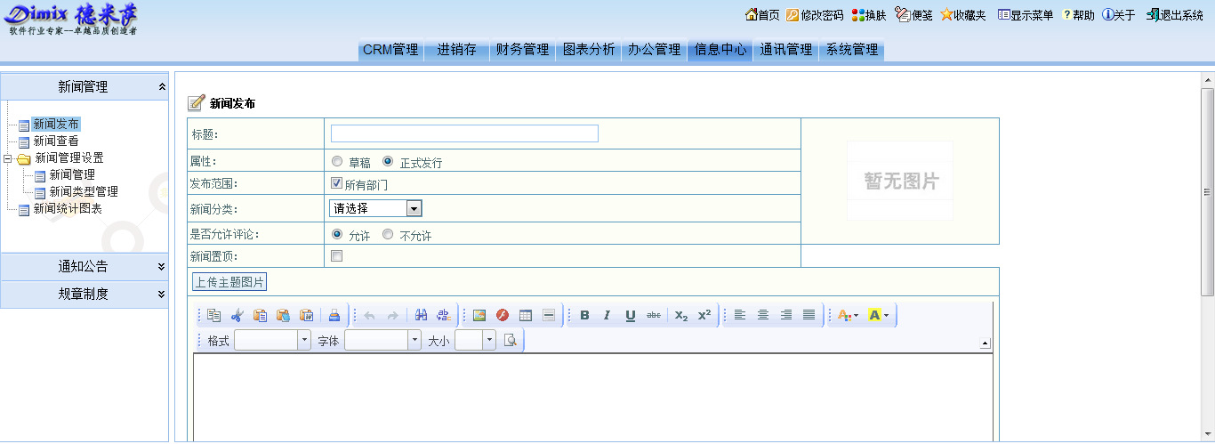Click the insert table icon

[x=526, y=315]
